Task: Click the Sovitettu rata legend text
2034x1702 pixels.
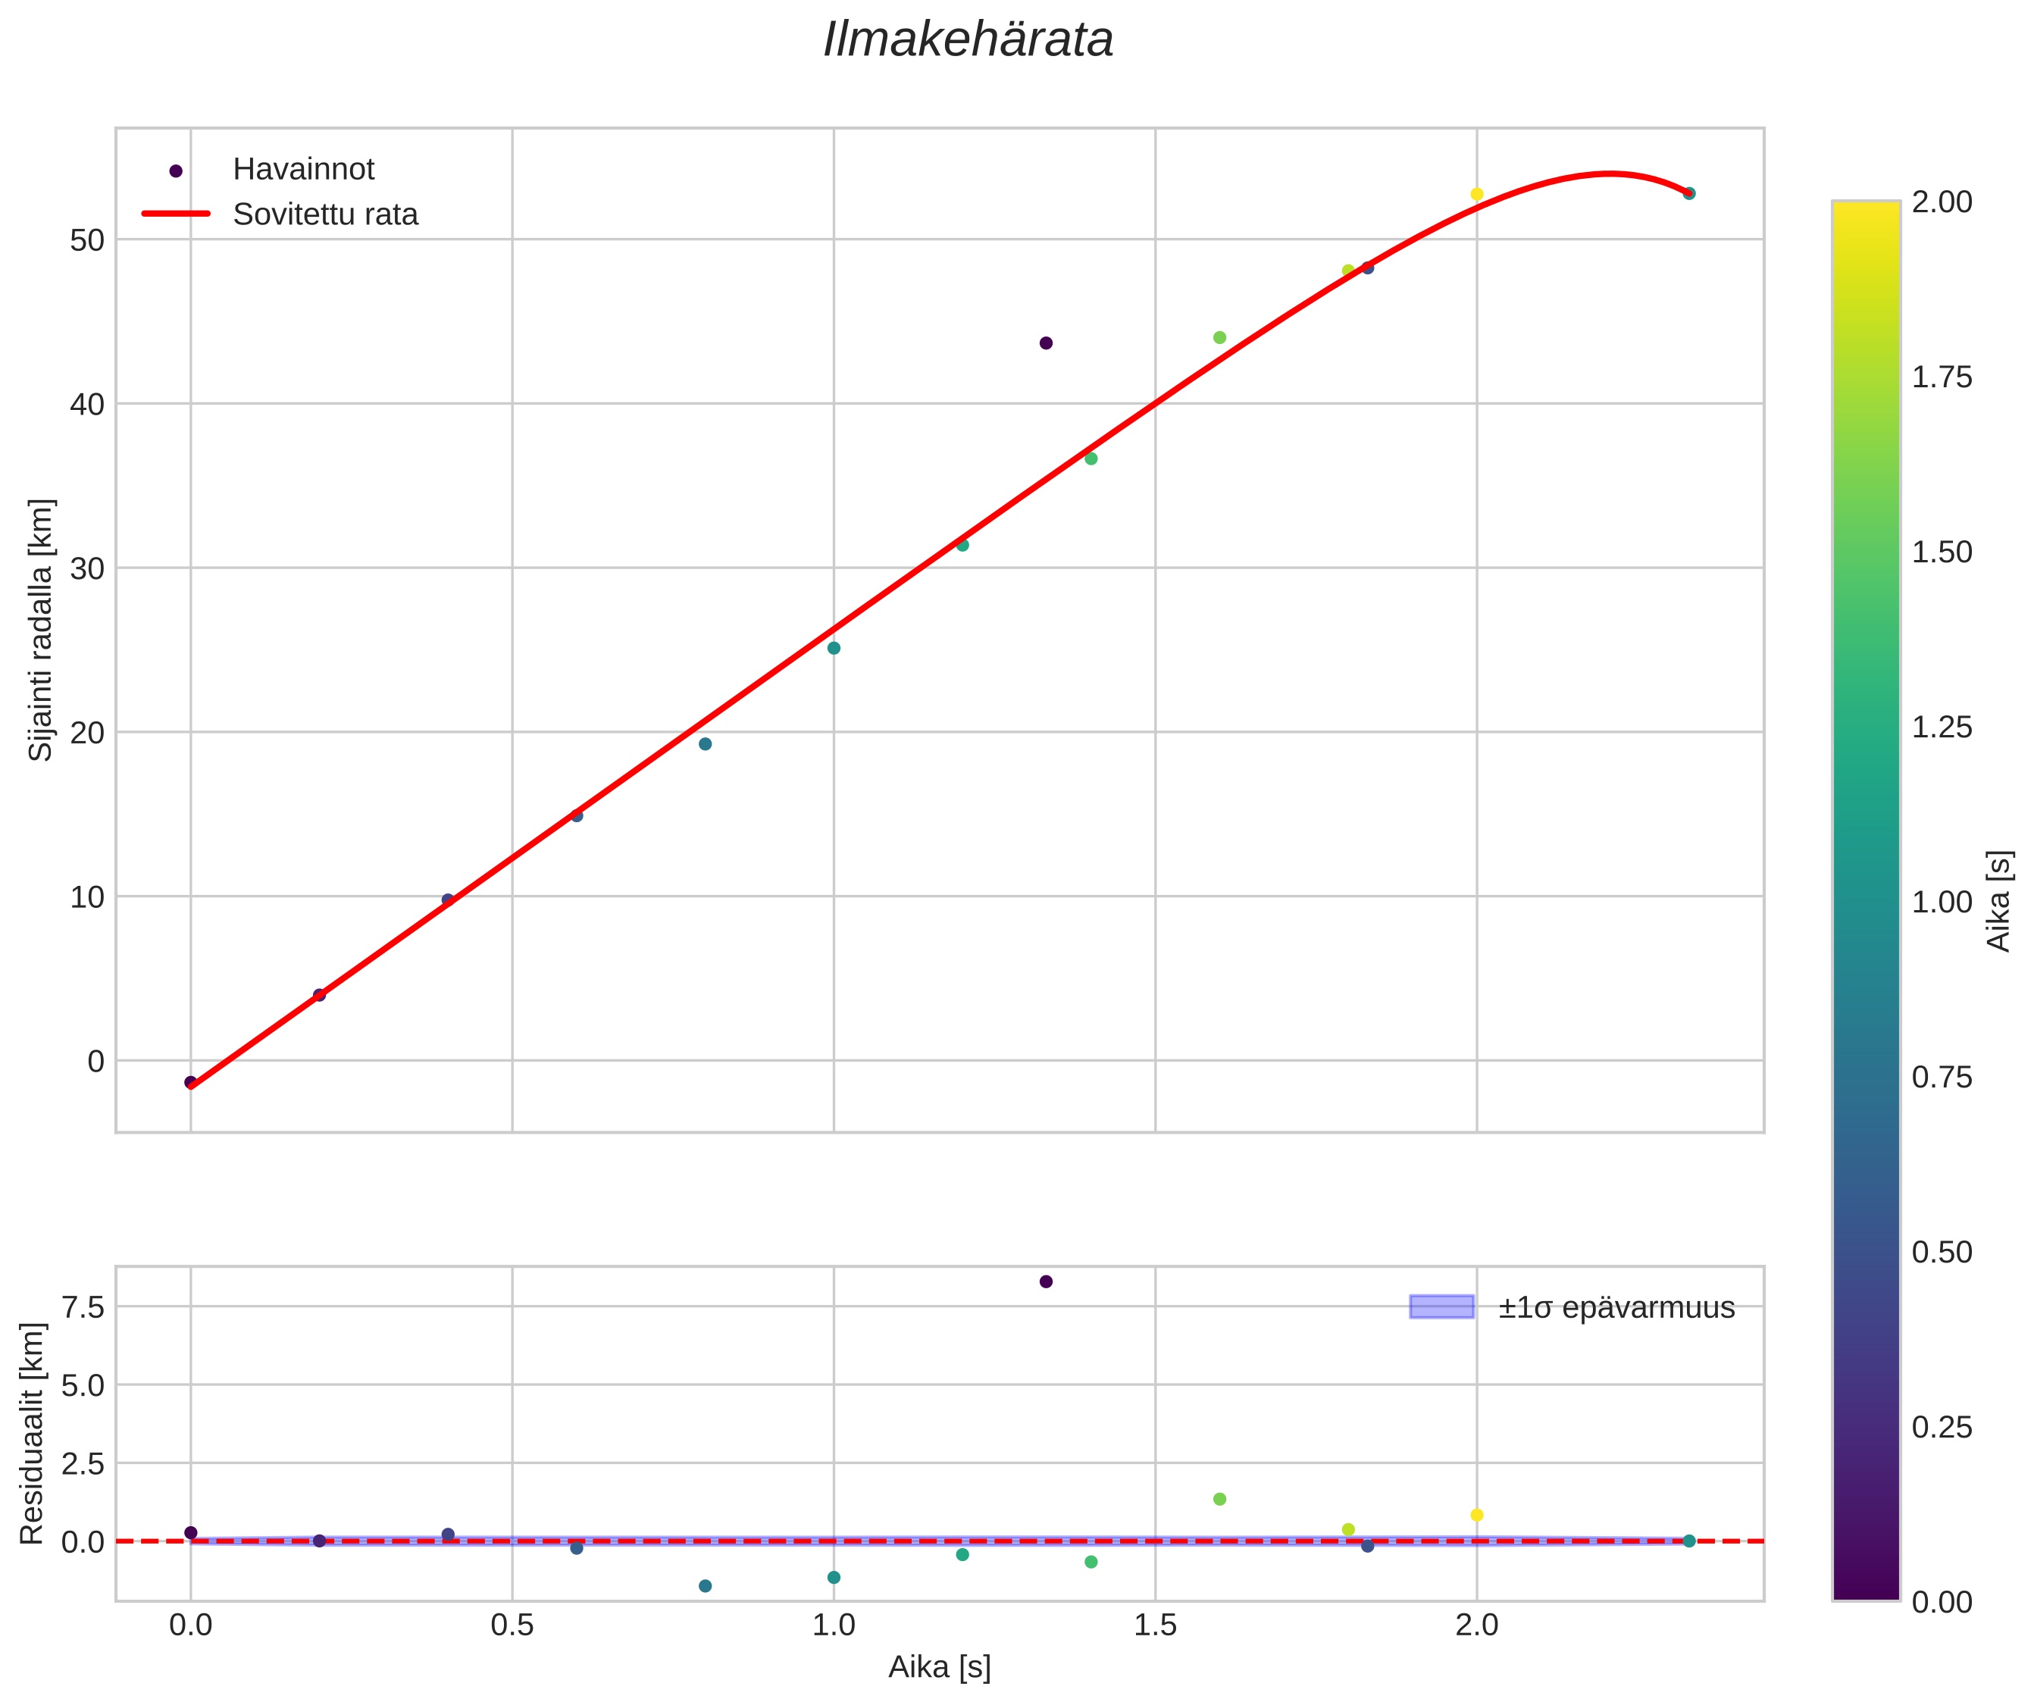Action: click(x=325, y=214)
